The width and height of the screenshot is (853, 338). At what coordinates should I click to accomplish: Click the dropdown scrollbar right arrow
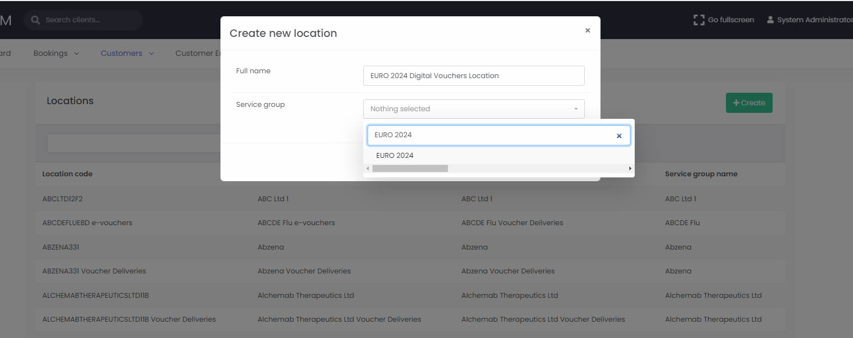tap(630, 169)
